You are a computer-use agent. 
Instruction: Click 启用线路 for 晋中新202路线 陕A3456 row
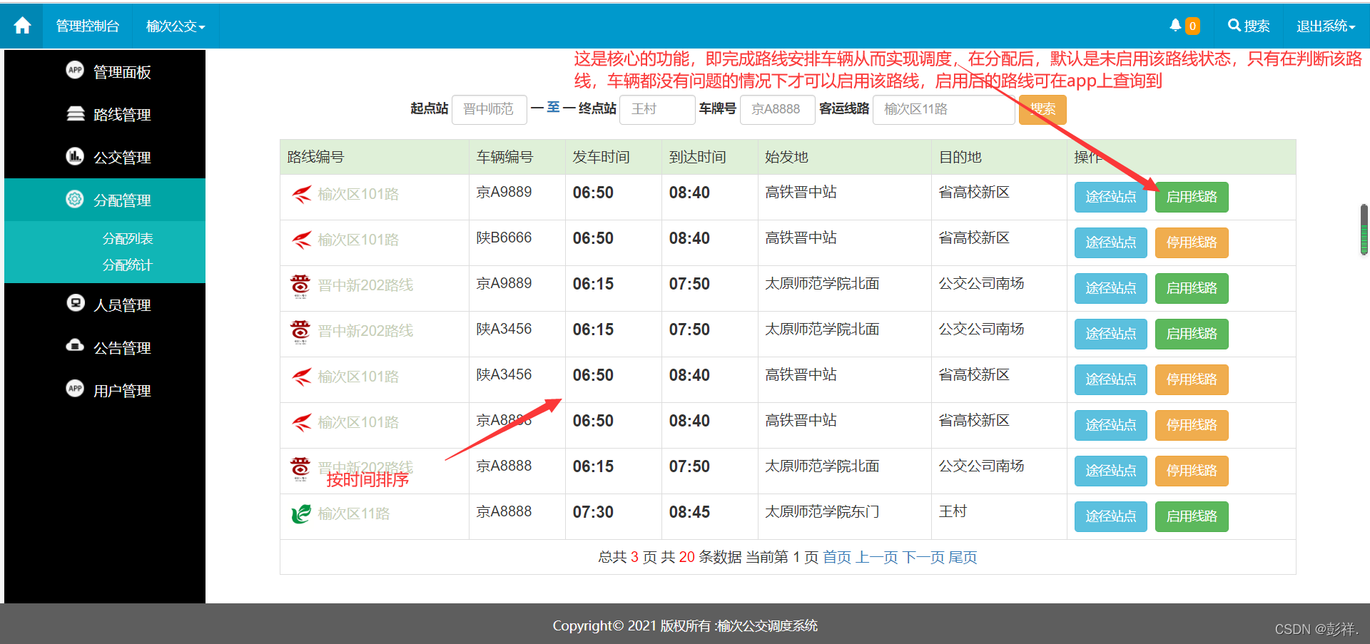tap(1192, 334)
